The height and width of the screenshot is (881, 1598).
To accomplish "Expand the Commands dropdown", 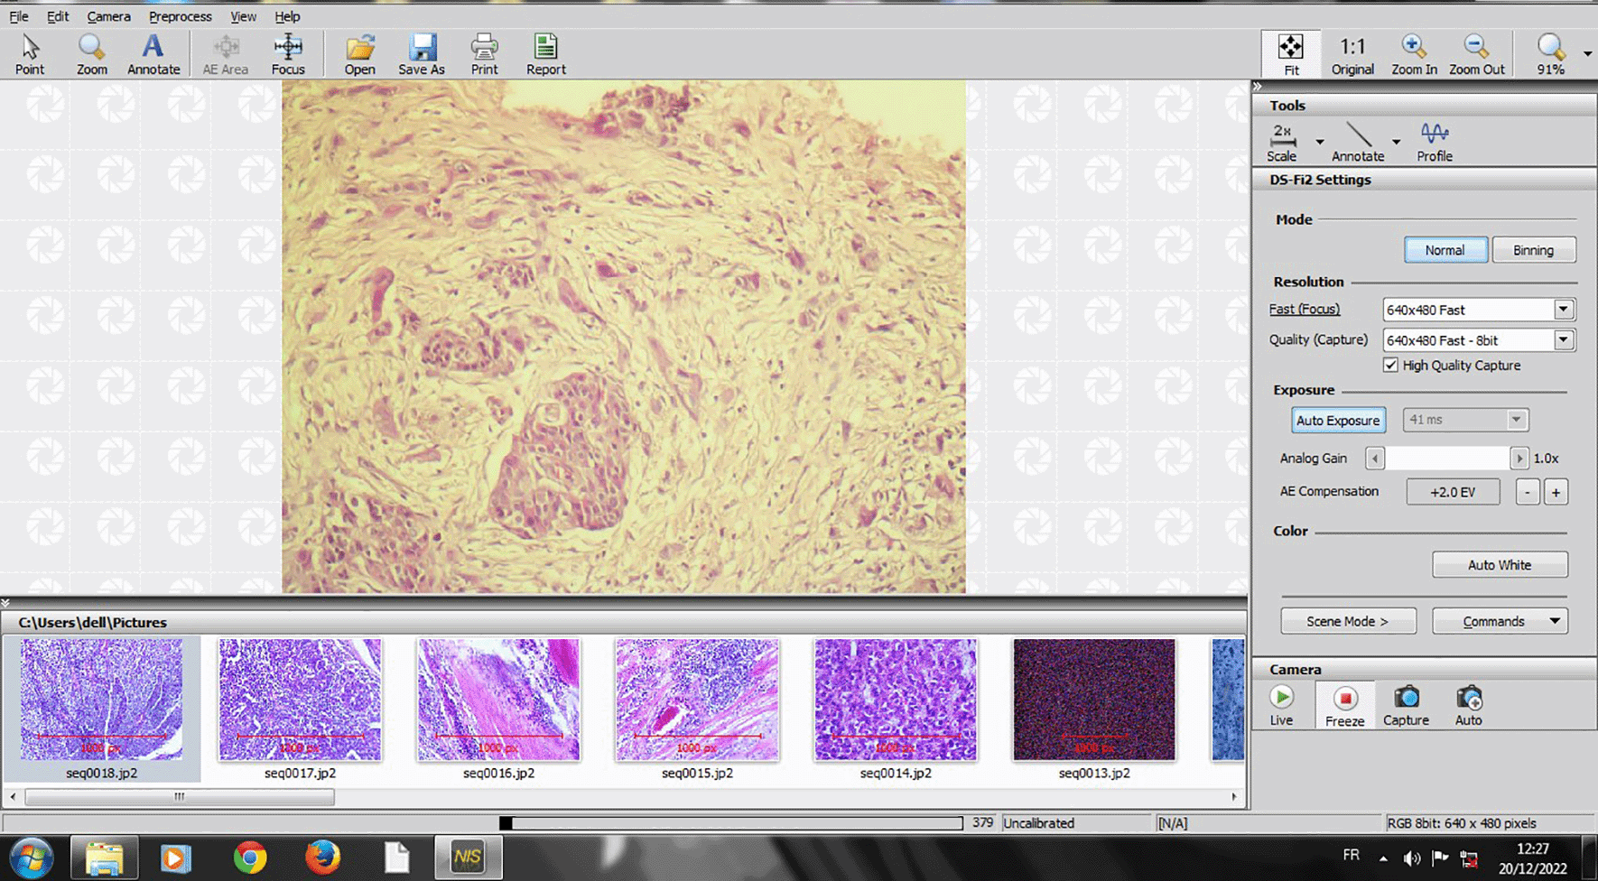I will point(1555,621).
